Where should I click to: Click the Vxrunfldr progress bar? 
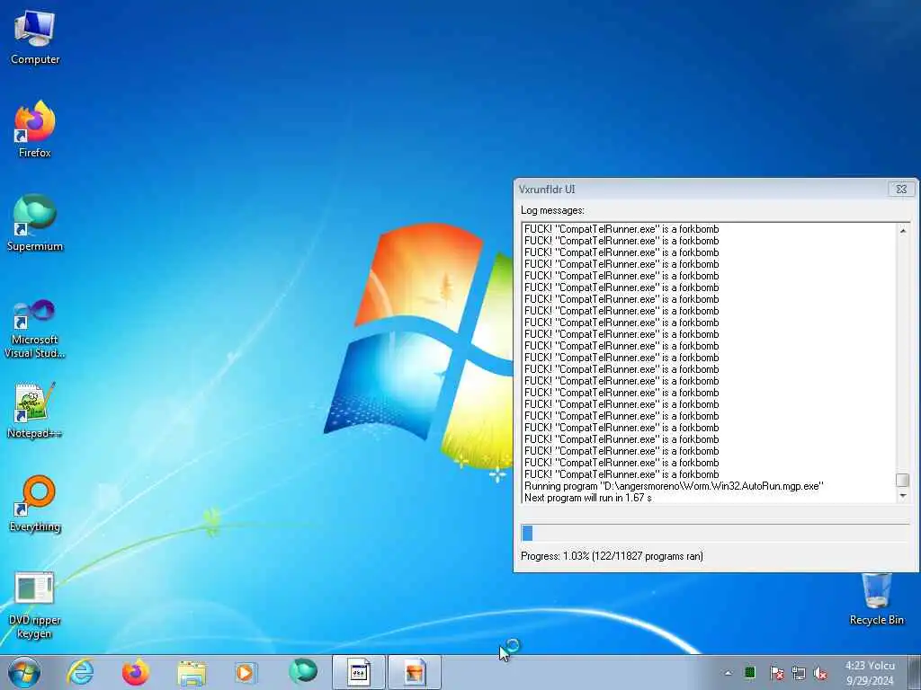click(x=715, y=533)
